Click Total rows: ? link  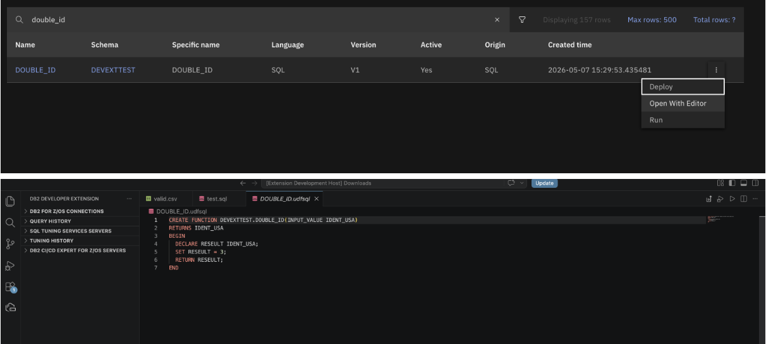(715, 20)
